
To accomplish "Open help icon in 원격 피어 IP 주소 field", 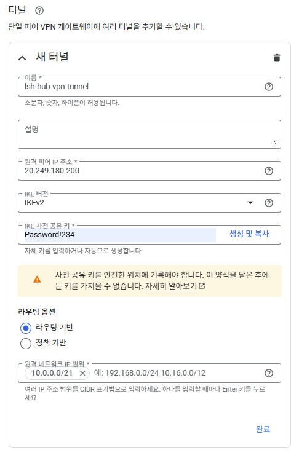I will (x=269, y=171).
